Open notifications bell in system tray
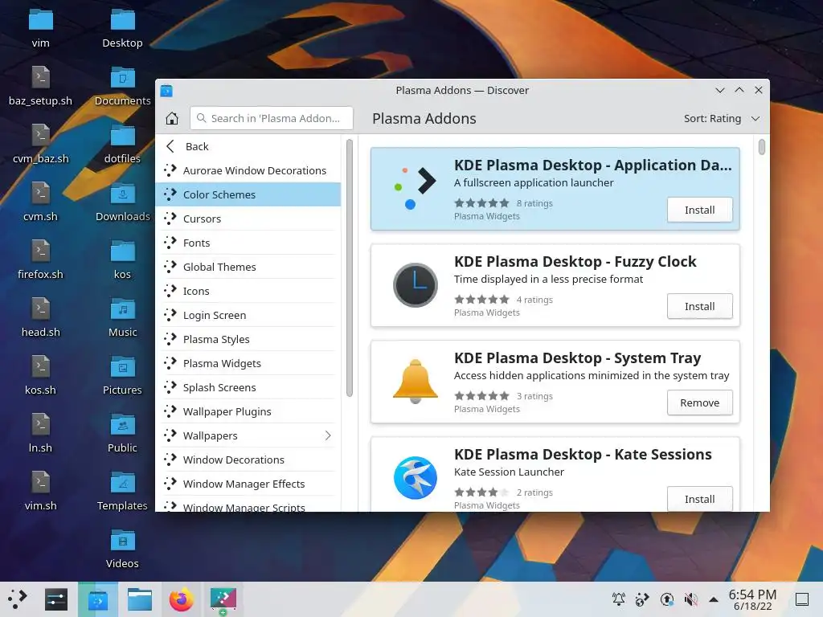The width and height of the screenshot is (823, 617). [x=619, y=599]
